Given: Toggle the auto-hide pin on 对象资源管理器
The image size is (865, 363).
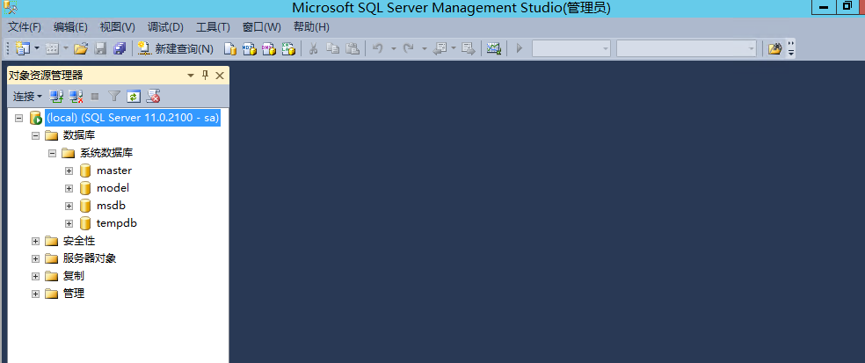Looking at the screenshot, I should click(x=205, y=76).
